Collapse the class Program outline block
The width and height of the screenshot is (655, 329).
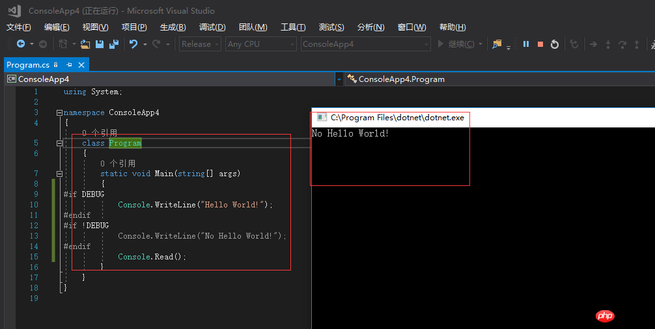click(59, 144)
